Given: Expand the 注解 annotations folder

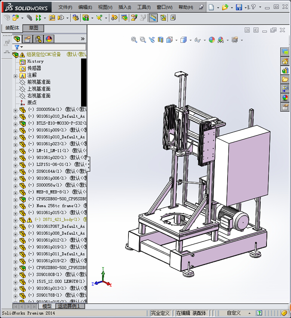Looking at the screenshot, I should click(15, 76).
